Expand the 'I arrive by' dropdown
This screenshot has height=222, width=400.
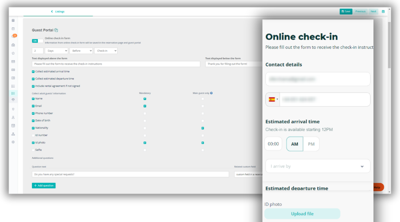(x=317, y=166)
